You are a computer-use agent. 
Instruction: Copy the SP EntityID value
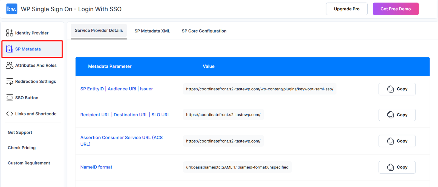point(397,89)
